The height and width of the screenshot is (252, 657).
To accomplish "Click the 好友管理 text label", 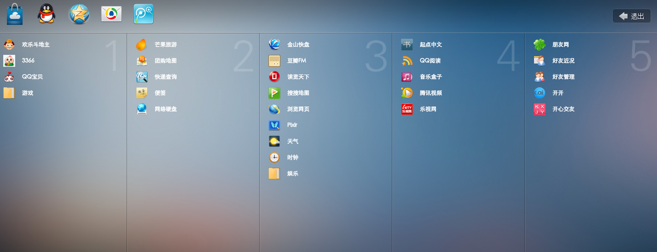I will 564,77.
